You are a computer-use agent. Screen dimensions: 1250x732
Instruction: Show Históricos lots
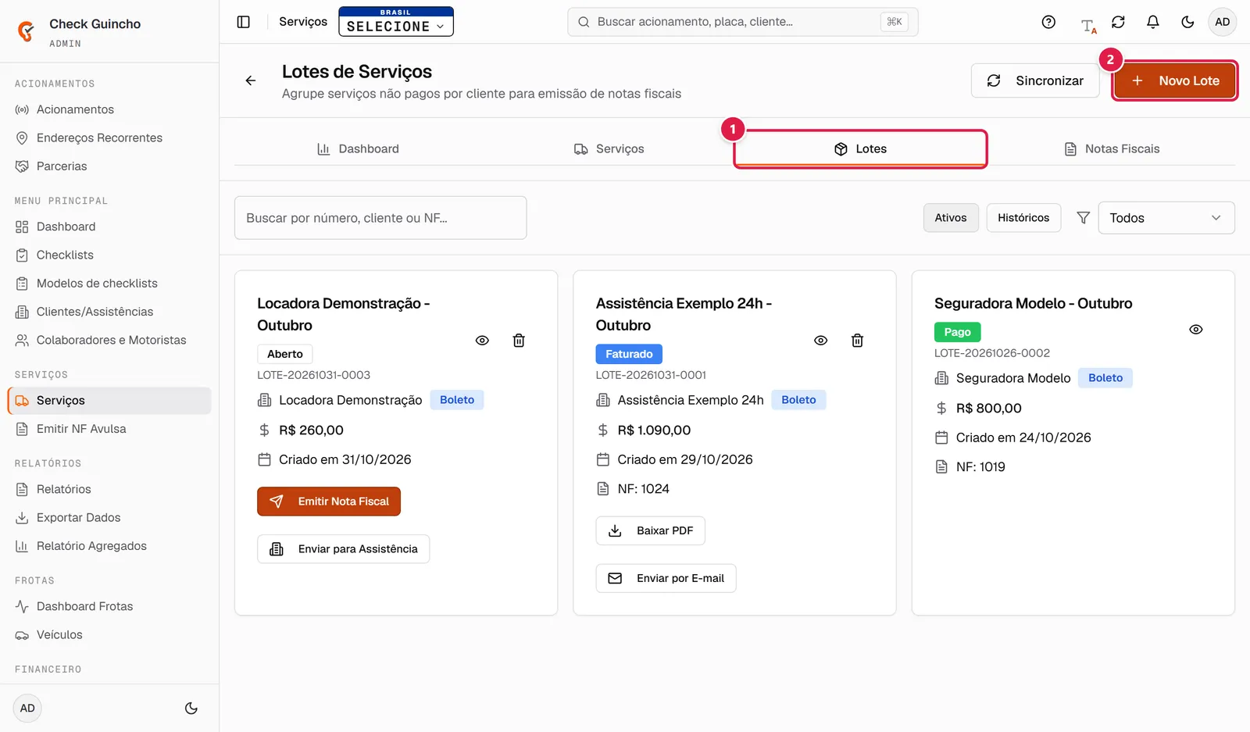click(x=1023, y=218)
